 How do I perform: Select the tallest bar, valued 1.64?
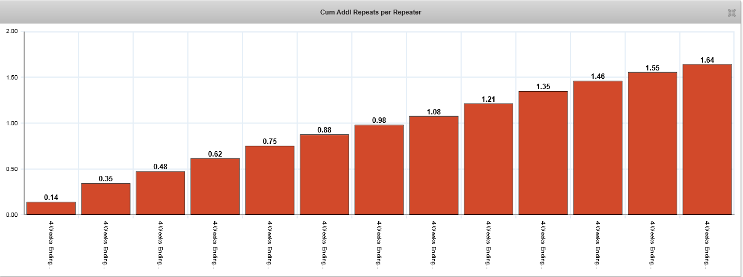707,139
